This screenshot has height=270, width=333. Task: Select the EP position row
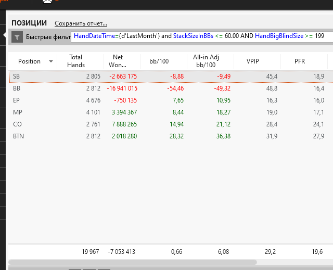coord(171,100)
